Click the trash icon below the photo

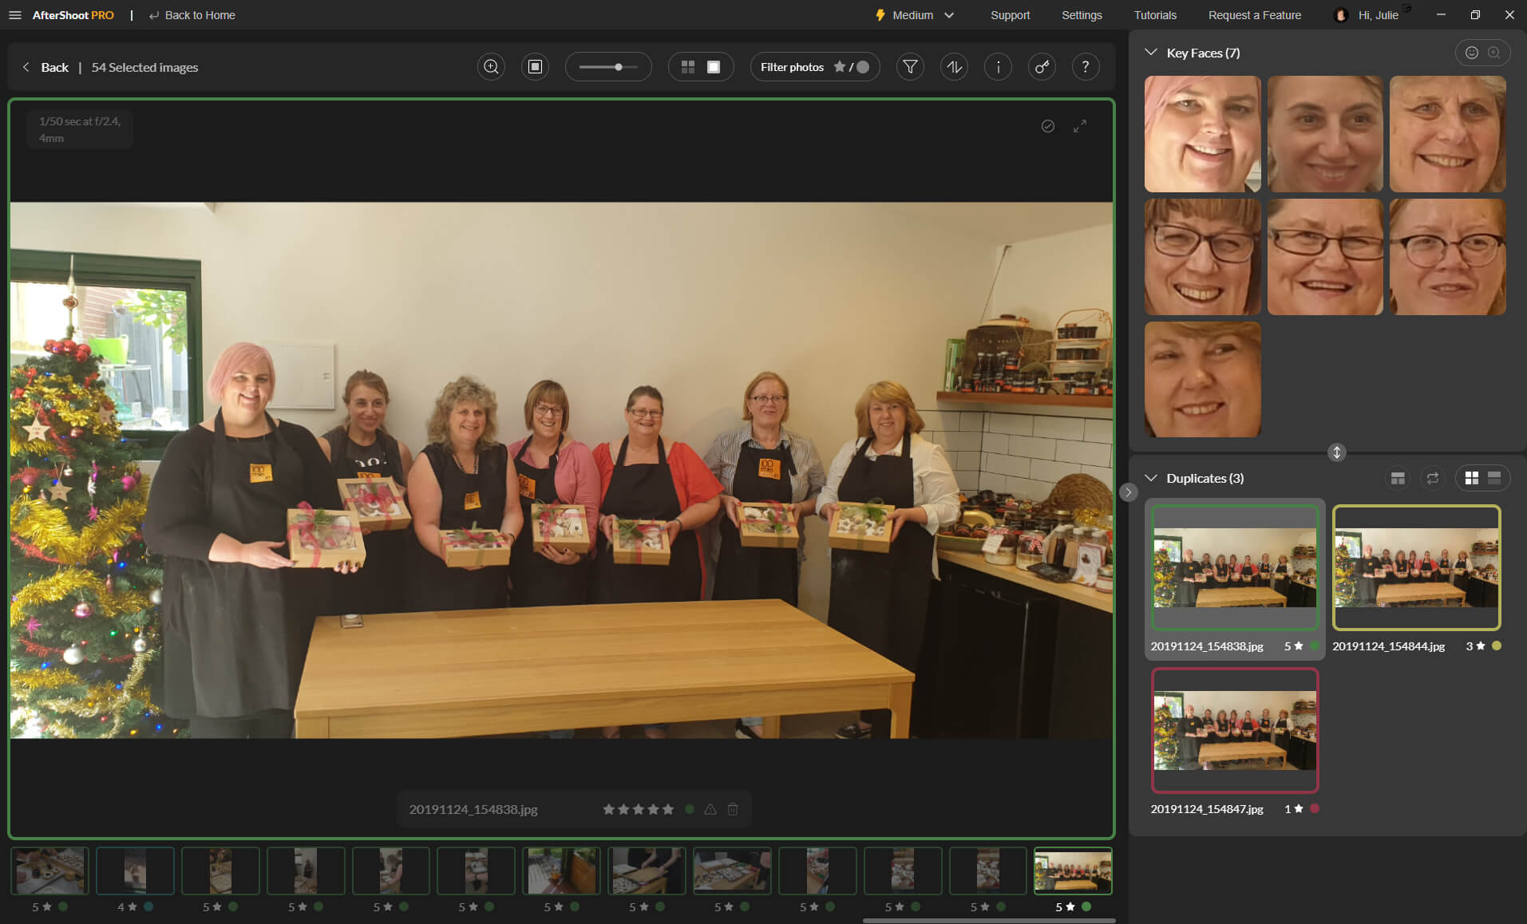[733, 809]
